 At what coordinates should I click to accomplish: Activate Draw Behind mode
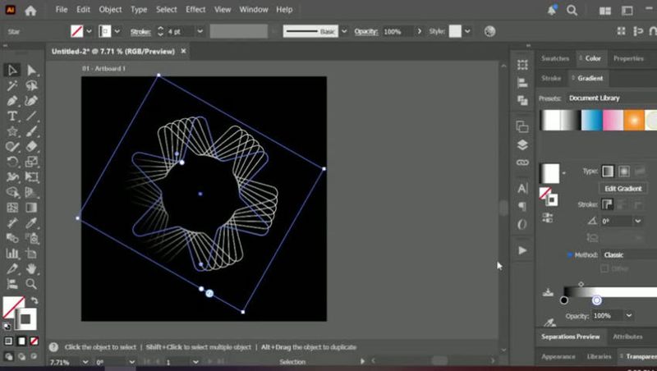21,357
